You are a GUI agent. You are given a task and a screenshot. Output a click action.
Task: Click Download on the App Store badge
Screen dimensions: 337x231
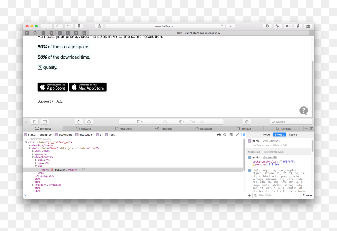point(53,87)
